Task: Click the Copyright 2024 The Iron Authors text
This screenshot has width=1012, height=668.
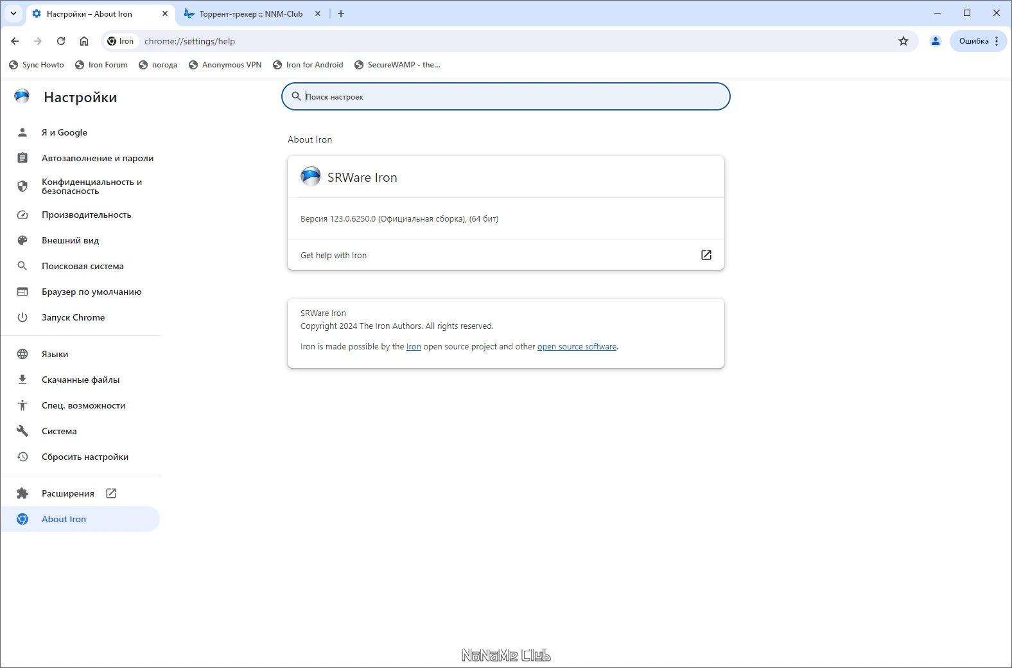Action: [397, 326]
